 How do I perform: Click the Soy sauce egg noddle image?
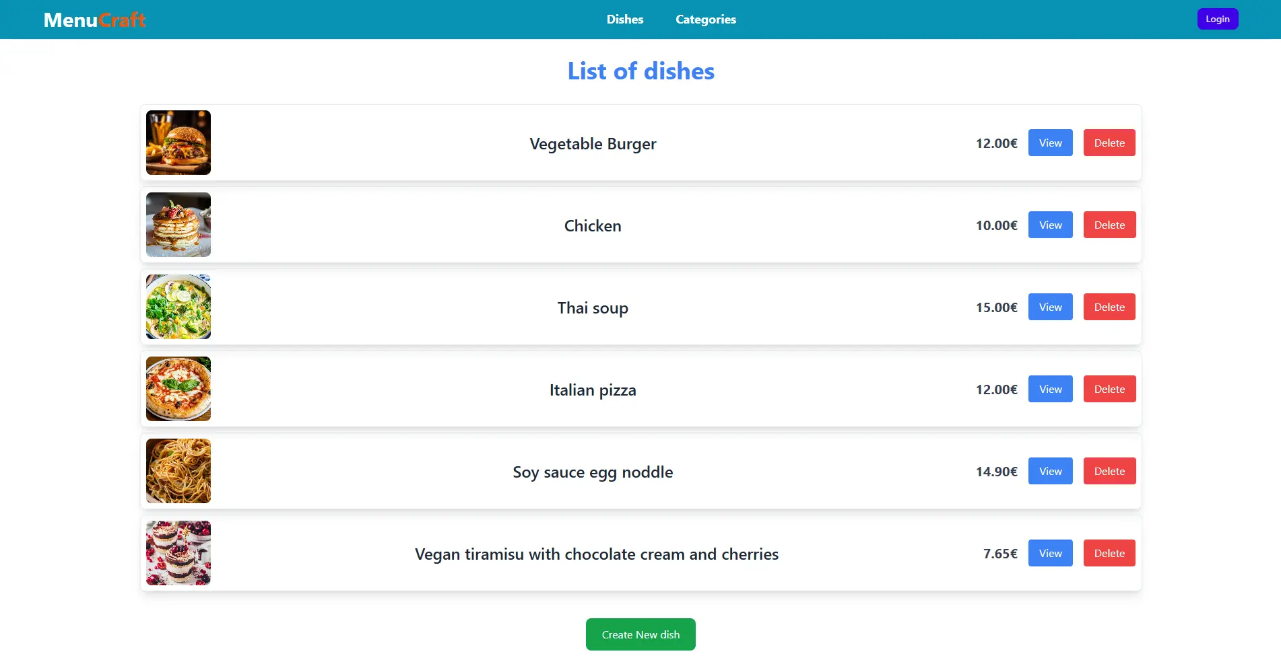(x=178, y=471)
